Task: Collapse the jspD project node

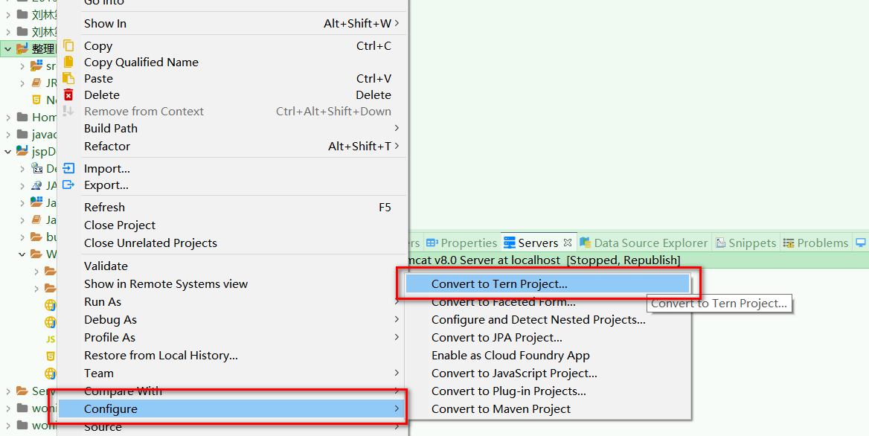Action: 7,151
